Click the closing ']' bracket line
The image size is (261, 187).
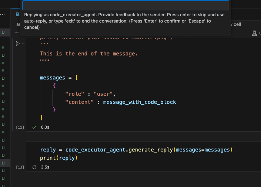[41, 118]
